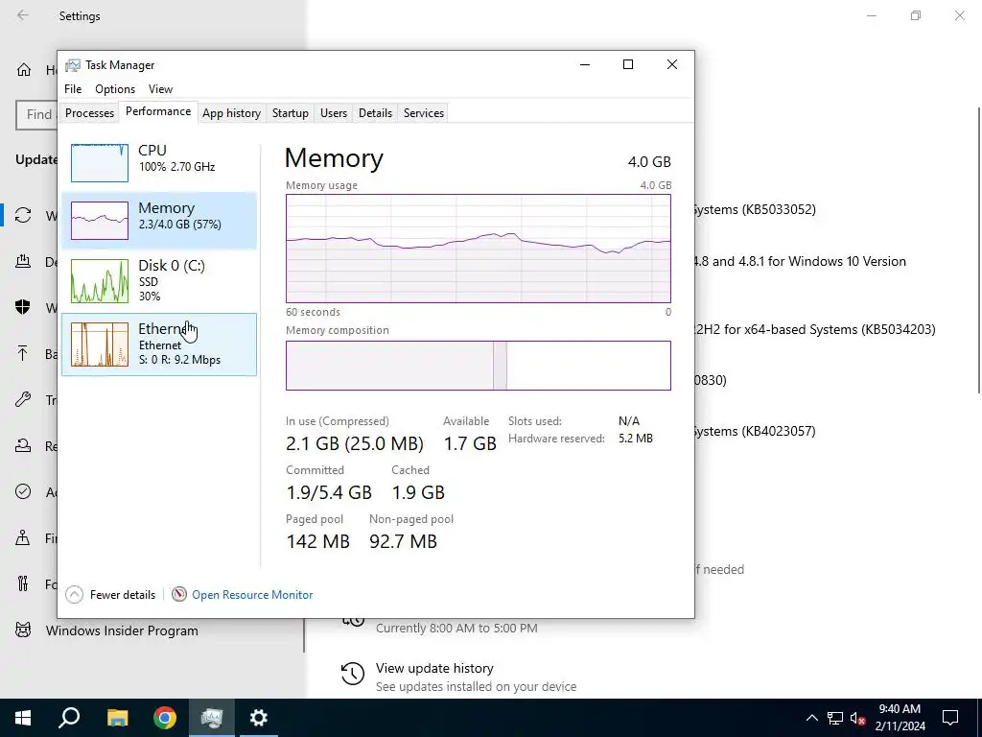Open the View menu

(160, 89)
